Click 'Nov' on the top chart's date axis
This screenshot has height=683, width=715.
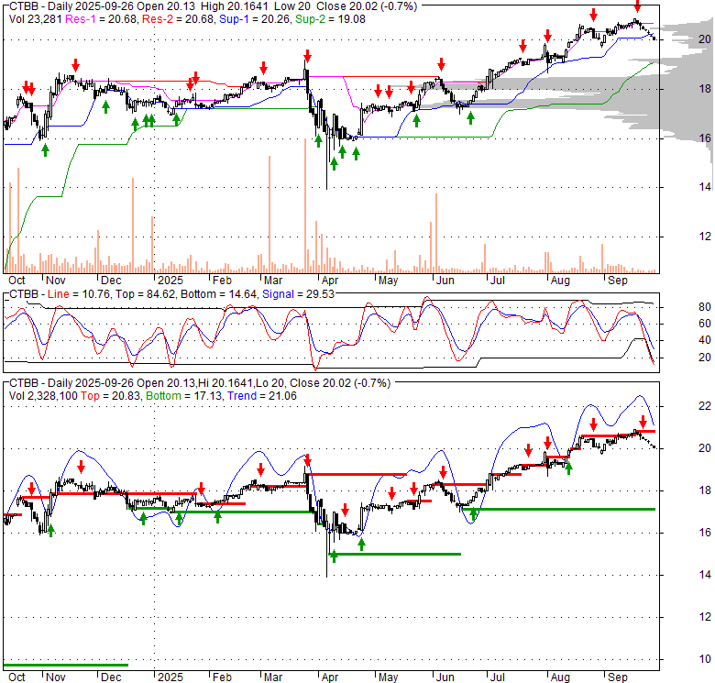pos(56,281)
